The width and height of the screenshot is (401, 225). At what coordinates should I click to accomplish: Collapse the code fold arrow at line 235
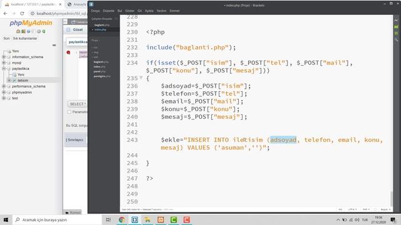[141, 77]
